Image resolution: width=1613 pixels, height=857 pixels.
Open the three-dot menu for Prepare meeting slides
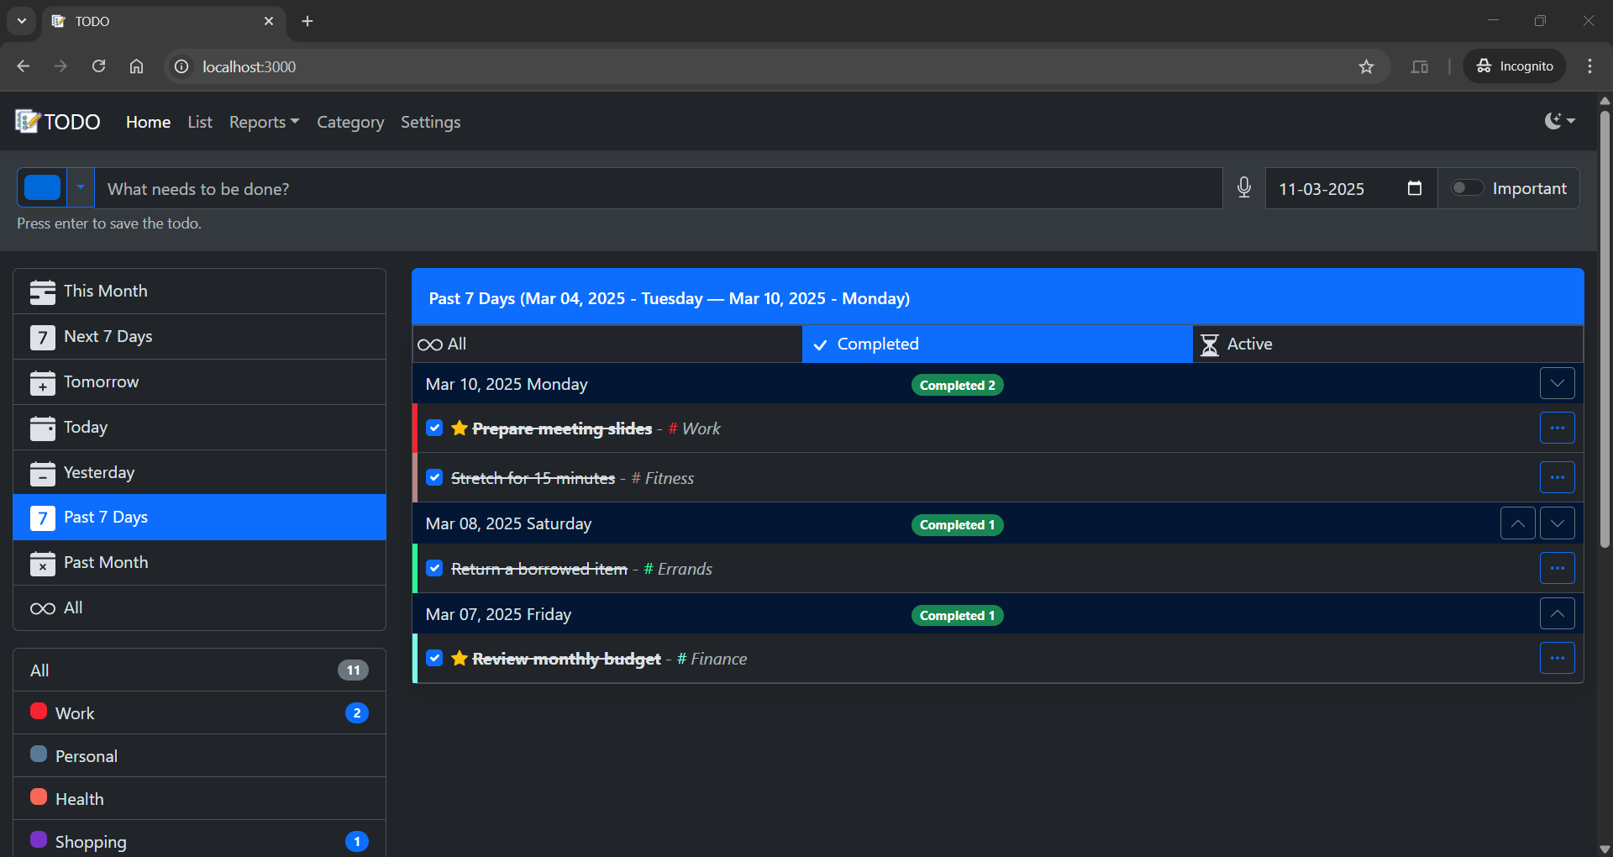(x=1557, y=428)
